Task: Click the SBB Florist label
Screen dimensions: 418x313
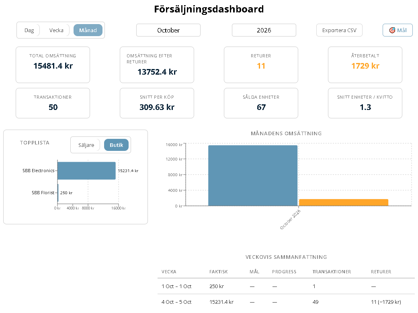Action: pos(43,193)
